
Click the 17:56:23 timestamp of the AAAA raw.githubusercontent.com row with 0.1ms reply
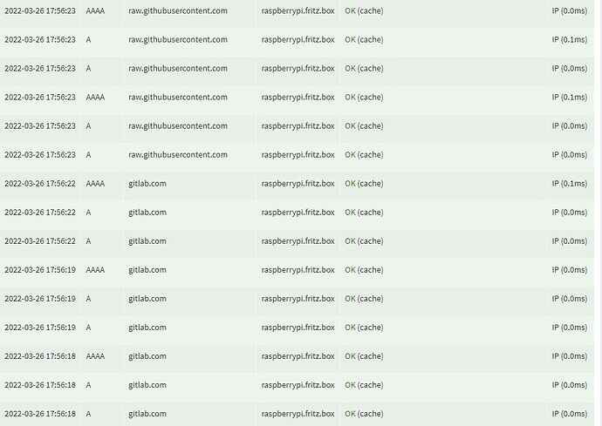click(x=40, y=97)
